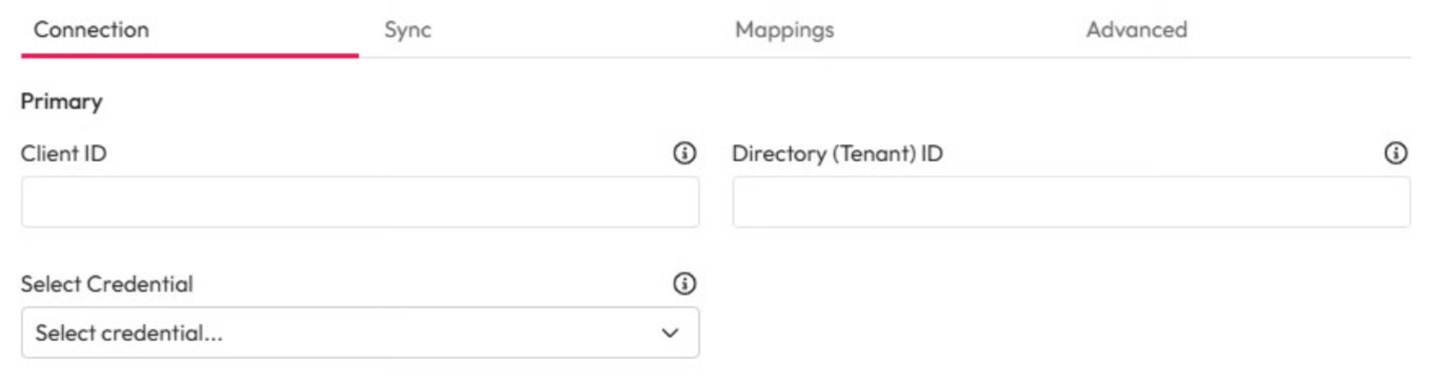Open the info tooltip for Select Credential
This screenshot has width=1441, height=389.
(683, 283)
